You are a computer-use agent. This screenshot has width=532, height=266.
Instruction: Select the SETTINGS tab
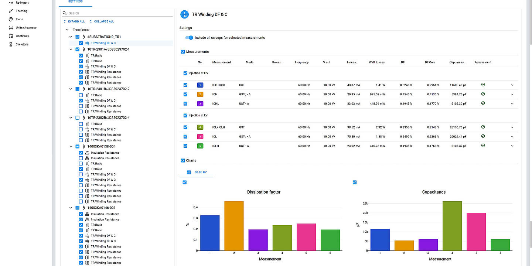(75, 2)
